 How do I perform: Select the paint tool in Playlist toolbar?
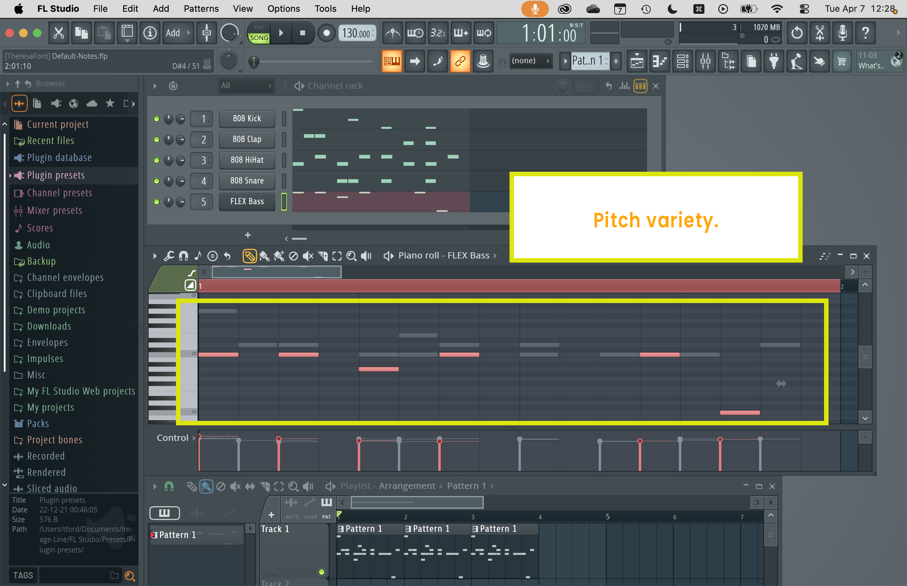(x=206, y=486)
